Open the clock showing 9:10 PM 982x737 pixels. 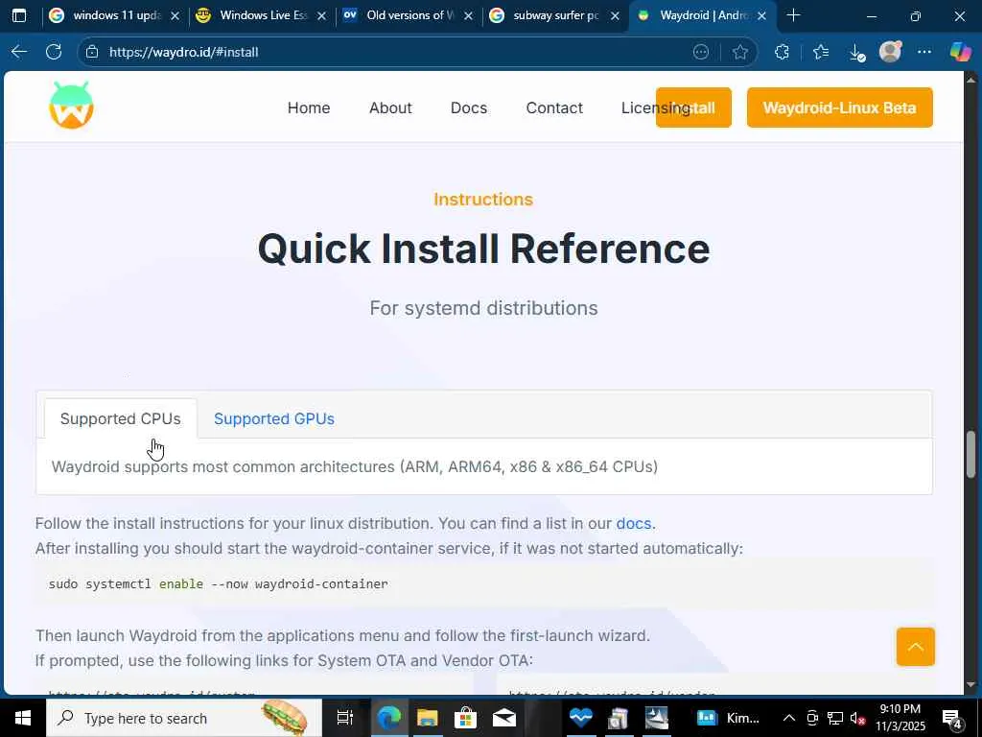coord(900,718)
